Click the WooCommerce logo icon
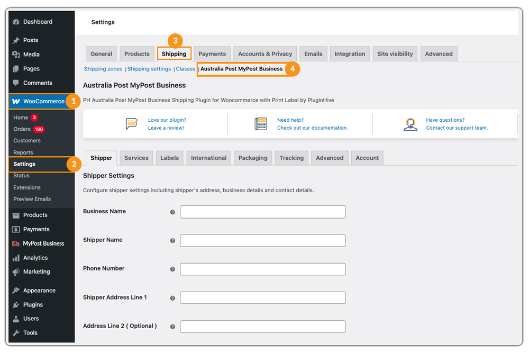Screen dimensions: 529x352 tap(16, 101)
